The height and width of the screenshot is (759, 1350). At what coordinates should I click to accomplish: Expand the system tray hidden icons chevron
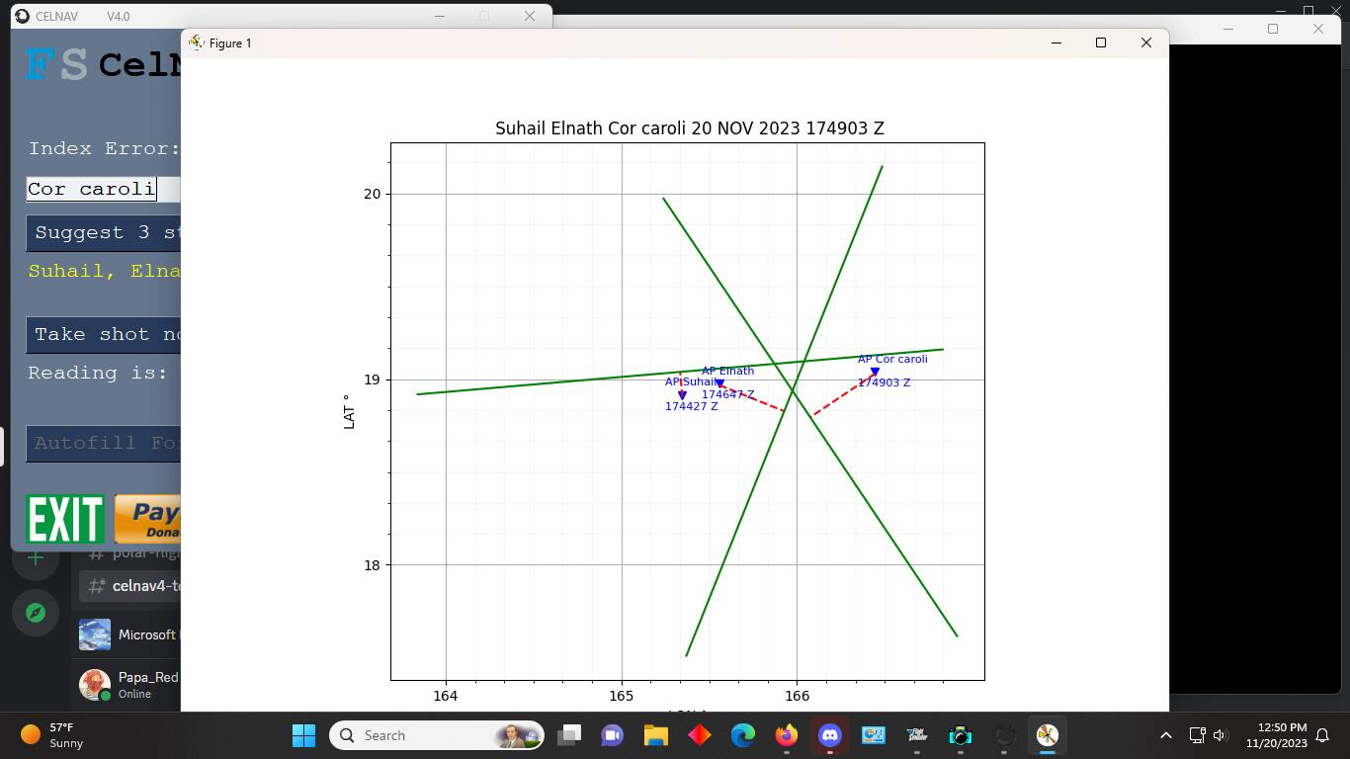[1165, 735]
